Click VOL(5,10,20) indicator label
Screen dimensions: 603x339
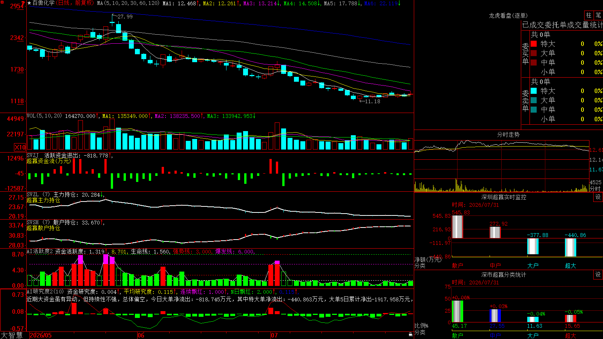tap(44, 116)
